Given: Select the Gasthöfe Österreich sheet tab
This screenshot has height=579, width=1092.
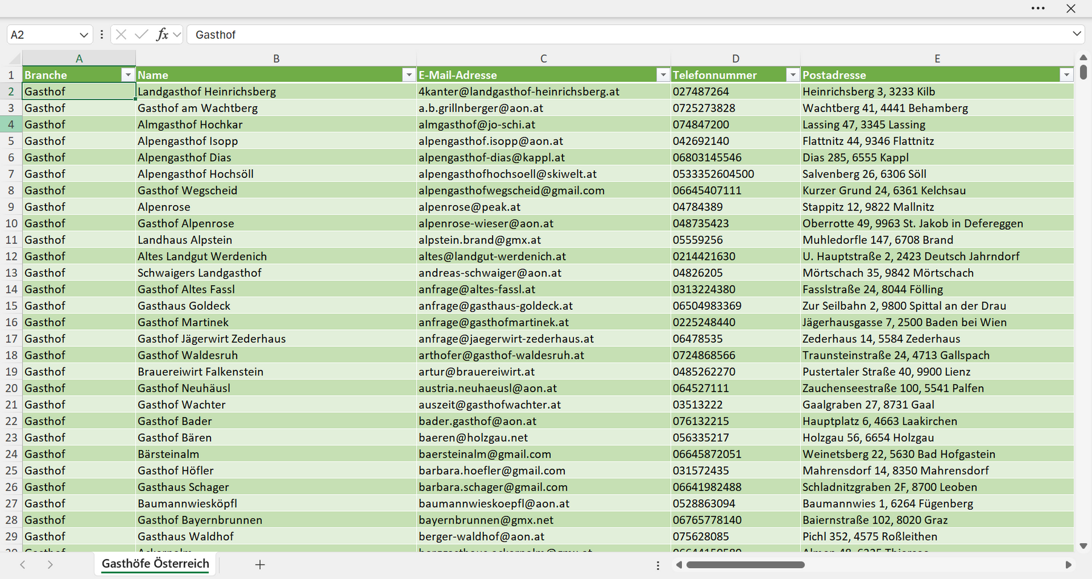Looking at the screenshot, I should pyautogui.click(x=155, y=564).
